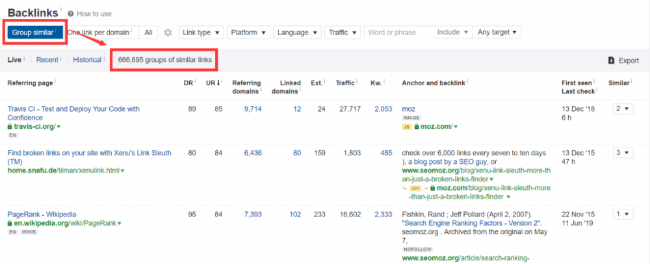Click the green padlock beside travis-ci.org
650x264 pixels.
(10, 127)
